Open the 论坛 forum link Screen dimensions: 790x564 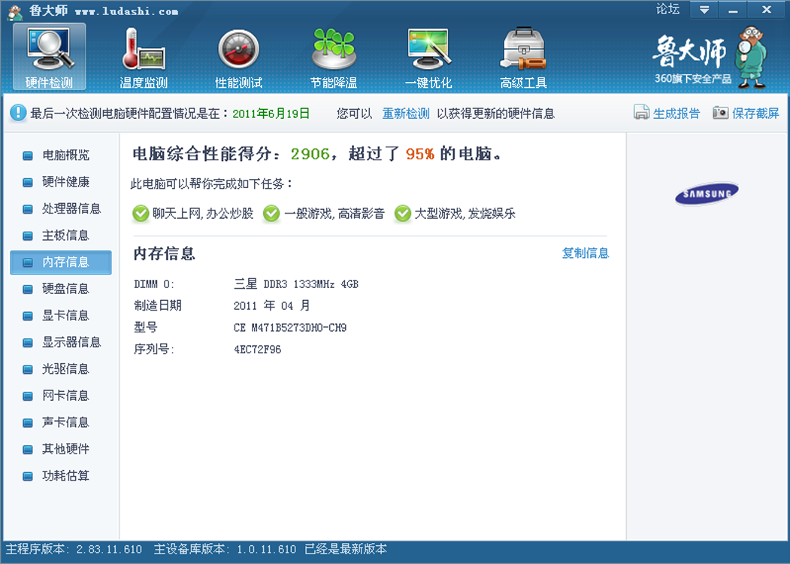click(668, 9)
